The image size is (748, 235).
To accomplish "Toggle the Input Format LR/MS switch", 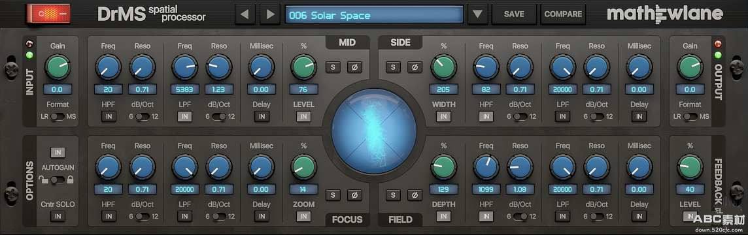I will (58, 117).
